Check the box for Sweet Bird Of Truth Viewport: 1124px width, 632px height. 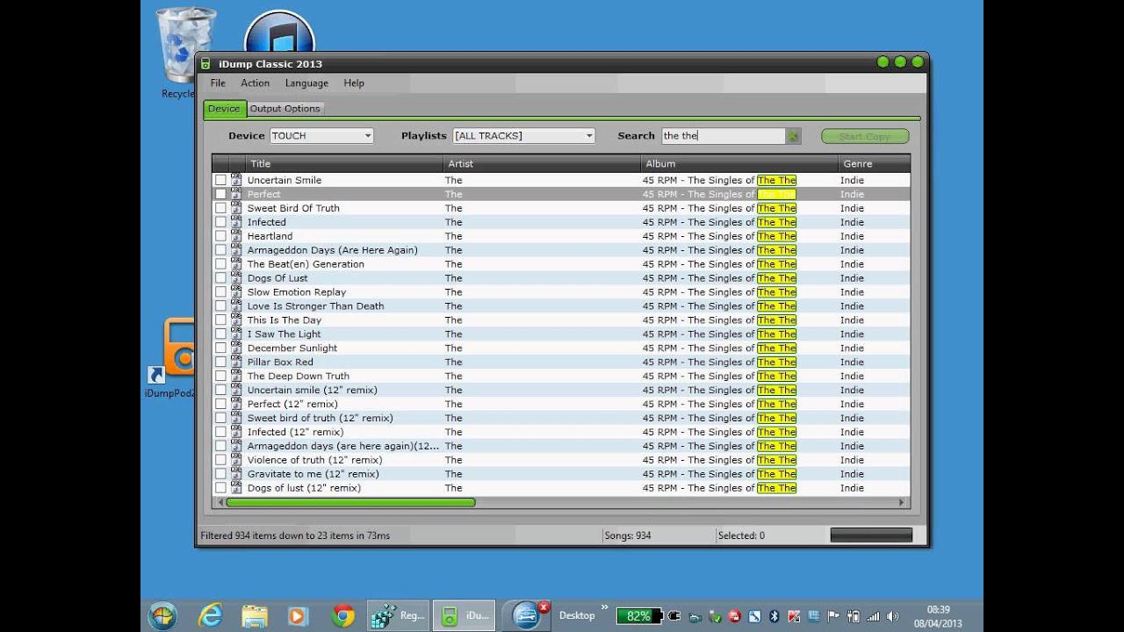click(x=220, y=208)
